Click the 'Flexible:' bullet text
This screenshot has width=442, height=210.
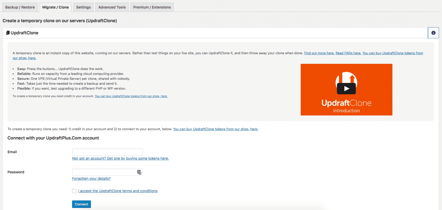[x=72, y=88]
